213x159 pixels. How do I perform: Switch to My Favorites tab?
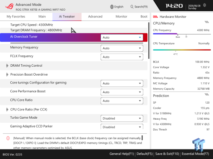point(16,16)
